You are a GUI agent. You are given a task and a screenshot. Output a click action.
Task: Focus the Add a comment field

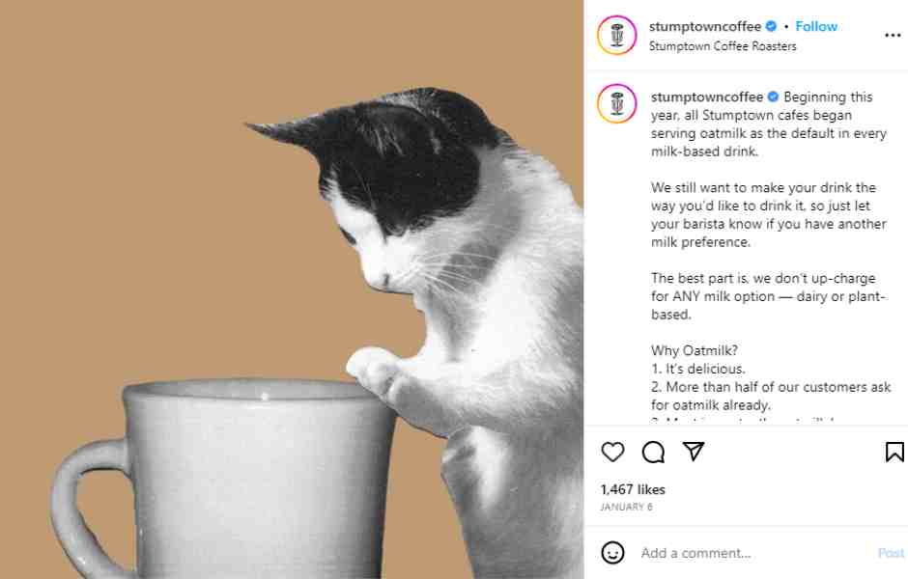pos(752,553)
